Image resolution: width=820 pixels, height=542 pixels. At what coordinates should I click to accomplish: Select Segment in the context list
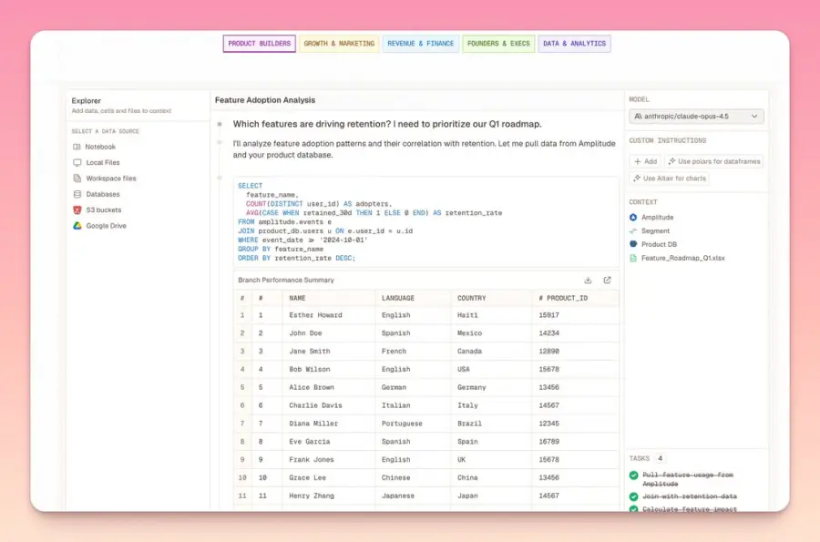655,231
